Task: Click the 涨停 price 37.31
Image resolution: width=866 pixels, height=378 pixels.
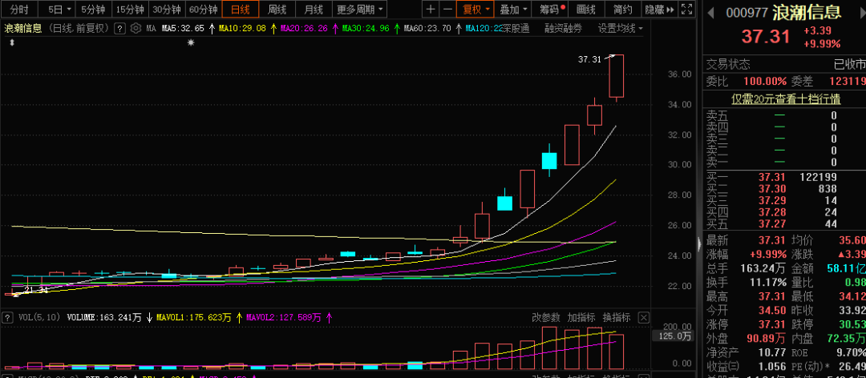Action: pos(771,324)
